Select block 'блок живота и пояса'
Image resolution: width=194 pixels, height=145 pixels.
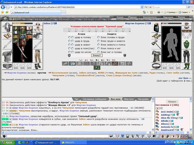click(99, 45)
